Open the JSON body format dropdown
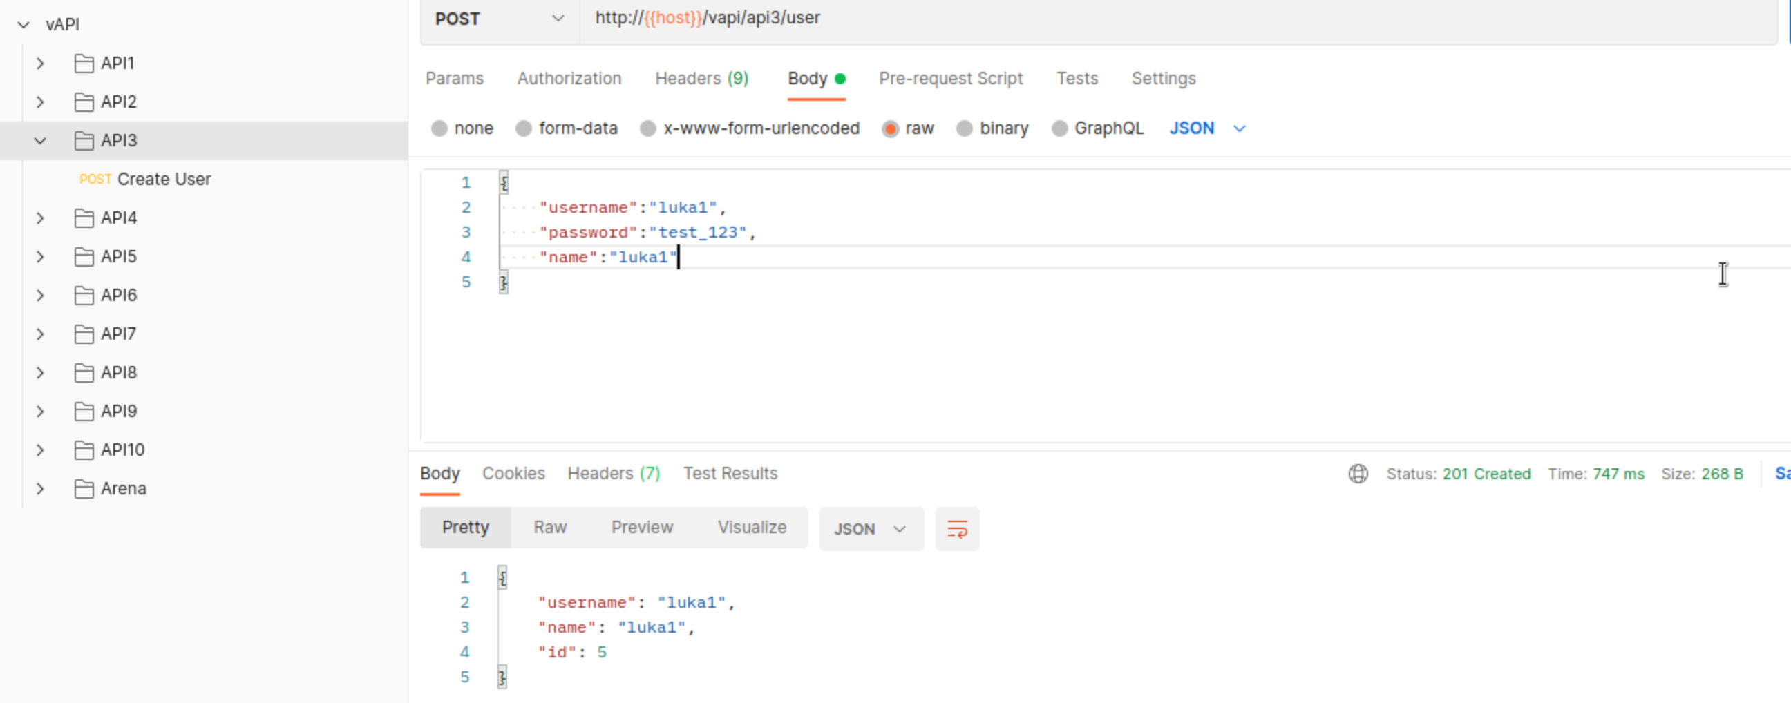The image size is (1791, 703). (1207, 128)
